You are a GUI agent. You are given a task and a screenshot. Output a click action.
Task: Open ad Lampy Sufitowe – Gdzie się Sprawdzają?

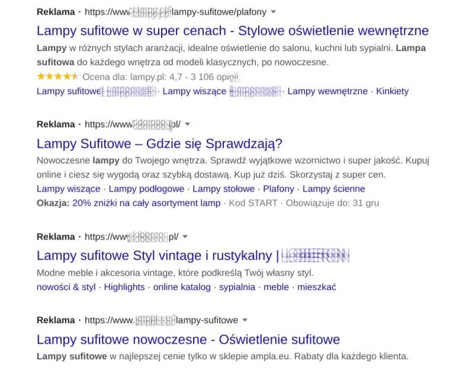tap(159, 144)
